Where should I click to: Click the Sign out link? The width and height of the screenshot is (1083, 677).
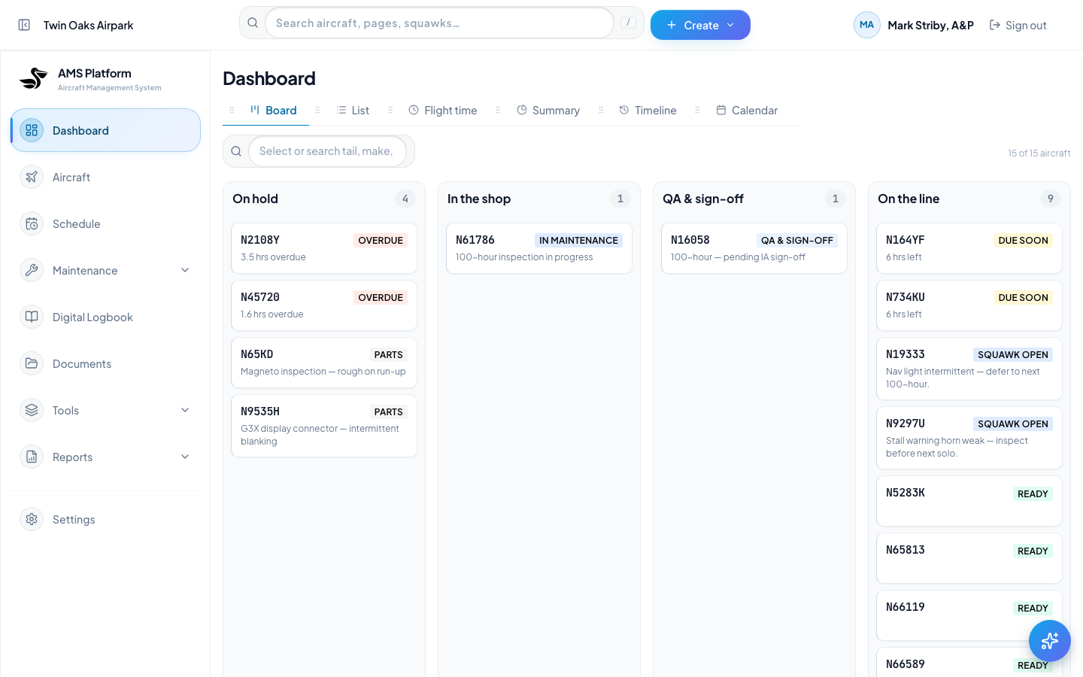1018,26
